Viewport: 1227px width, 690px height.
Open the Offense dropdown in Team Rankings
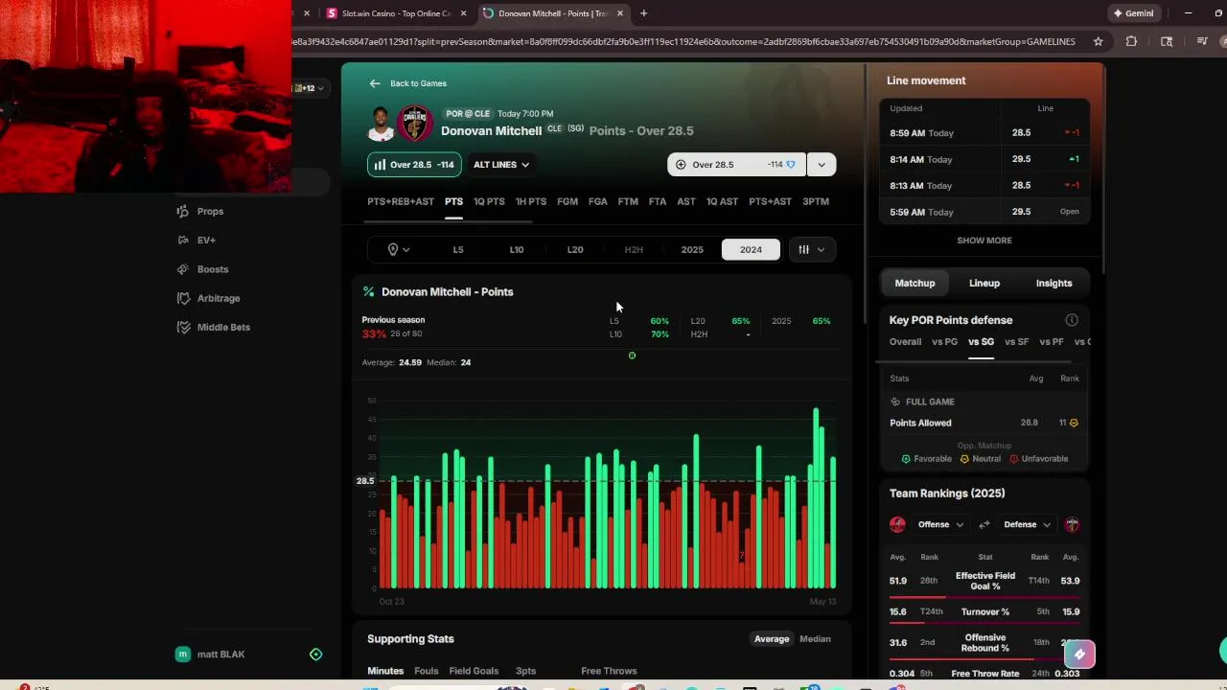click(x=940, y=524)
